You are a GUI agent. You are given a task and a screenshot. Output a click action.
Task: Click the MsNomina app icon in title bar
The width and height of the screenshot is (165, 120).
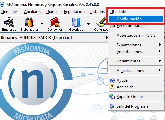pos(2,4)
